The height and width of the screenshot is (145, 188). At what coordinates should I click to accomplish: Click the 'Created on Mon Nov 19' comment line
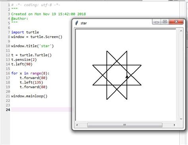click(x=48, y=14)
